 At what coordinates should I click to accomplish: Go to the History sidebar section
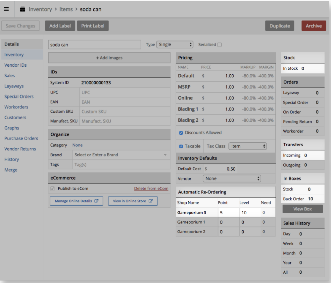pos(12,160)
